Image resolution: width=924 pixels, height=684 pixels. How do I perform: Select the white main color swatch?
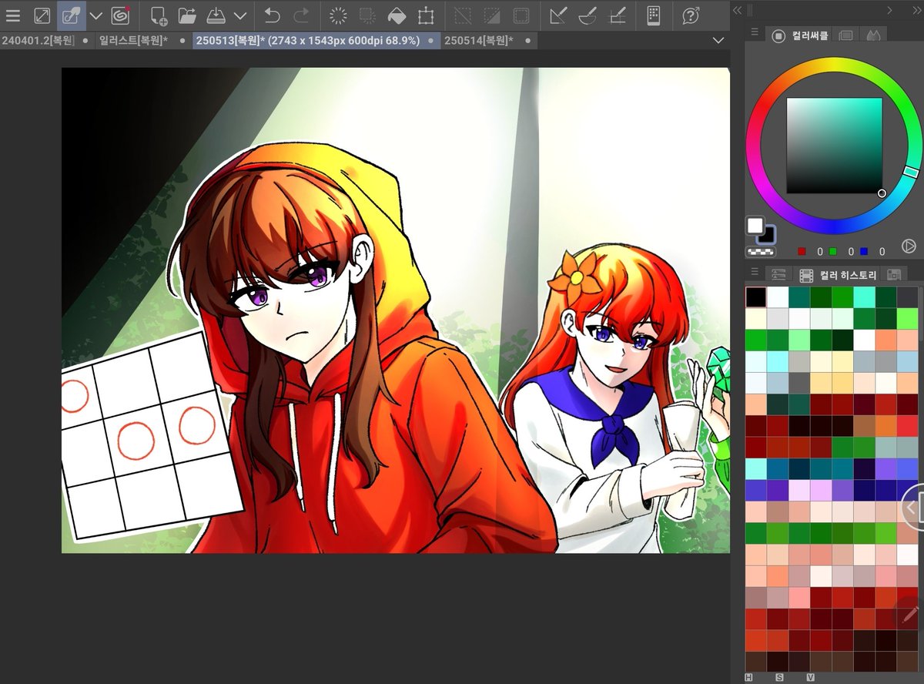click(755, 226)
